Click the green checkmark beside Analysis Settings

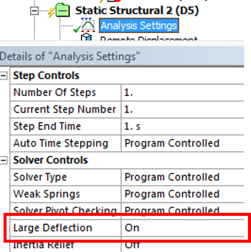coord(77,29)
